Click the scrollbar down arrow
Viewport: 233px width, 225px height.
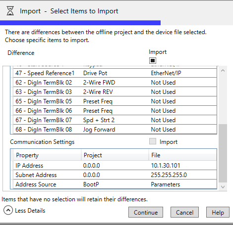point(223,187)
